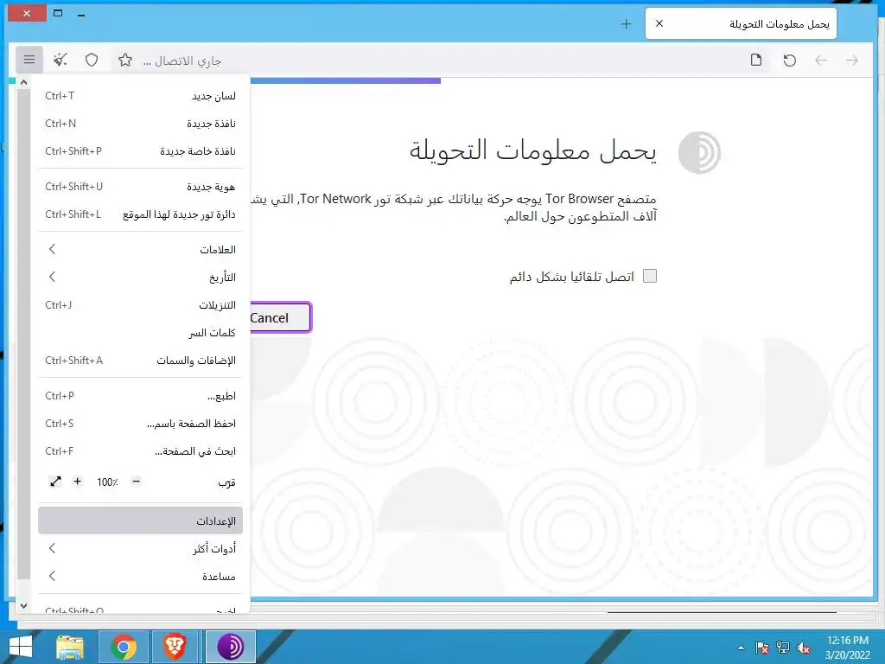Open الإضافات والسمات add-ons menu item
This screenshot has width=885, height=664.
click(x=141, y=361)
